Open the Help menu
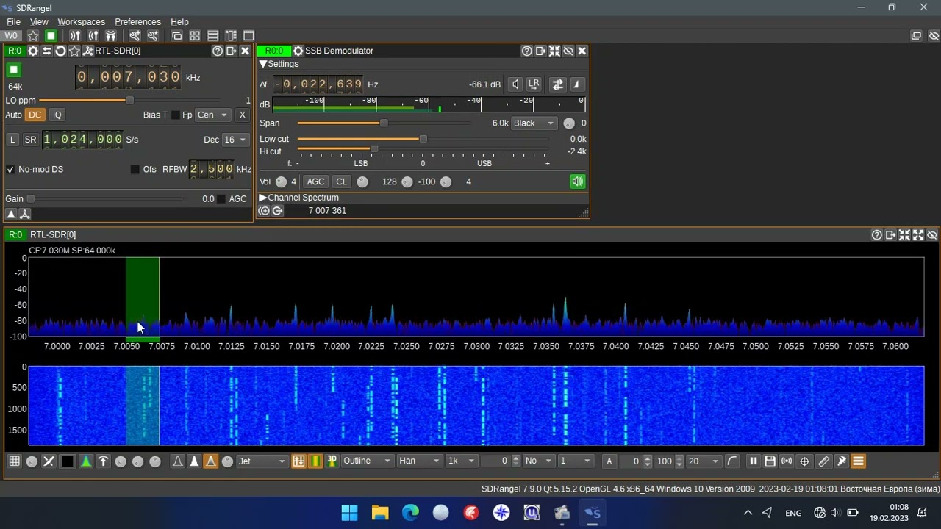Image resolution: width=941 pixels, height=529 pixels. 179,22
